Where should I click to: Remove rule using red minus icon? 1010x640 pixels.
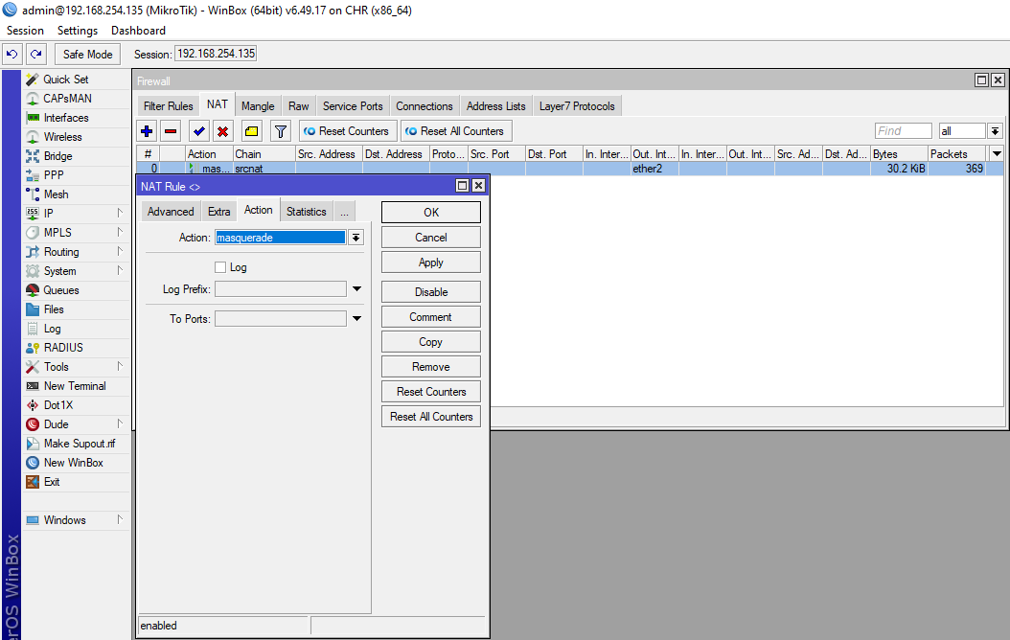point(171,131)
